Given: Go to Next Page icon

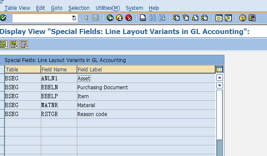Looking at the screenshot, I should [x=195, y=18].
